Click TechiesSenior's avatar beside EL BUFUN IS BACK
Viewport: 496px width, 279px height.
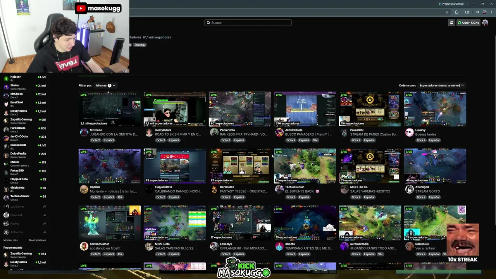click(279, 189)
